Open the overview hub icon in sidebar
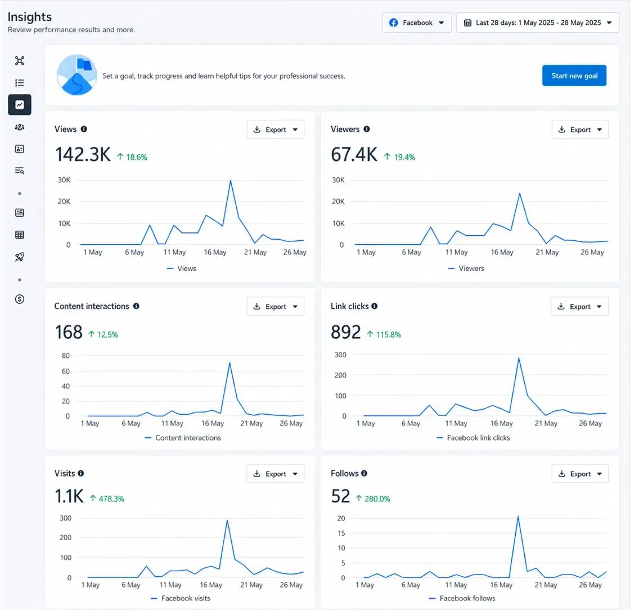 19,61
